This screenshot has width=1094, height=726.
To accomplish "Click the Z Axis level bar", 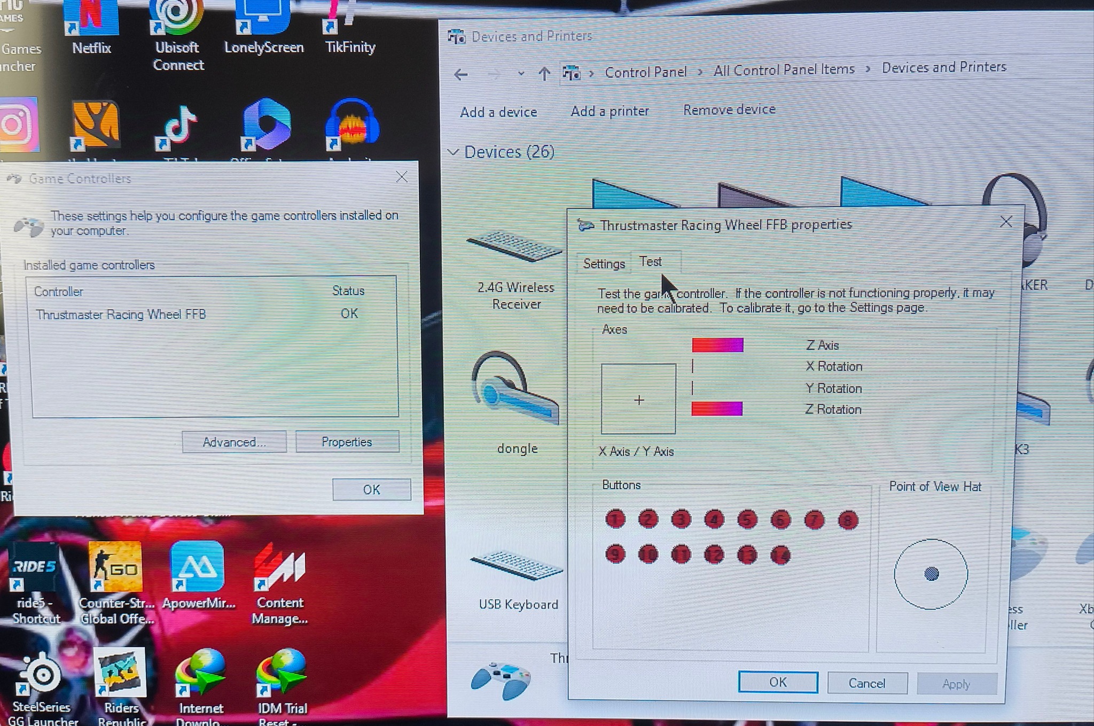I will (x=717, y=345).
